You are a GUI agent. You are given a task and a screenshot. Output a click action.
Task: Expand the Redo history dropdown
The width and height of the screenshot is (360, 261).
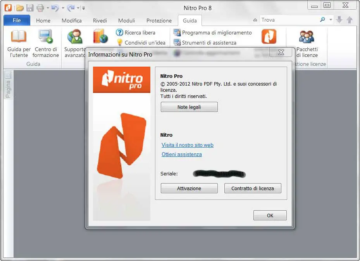78,8
